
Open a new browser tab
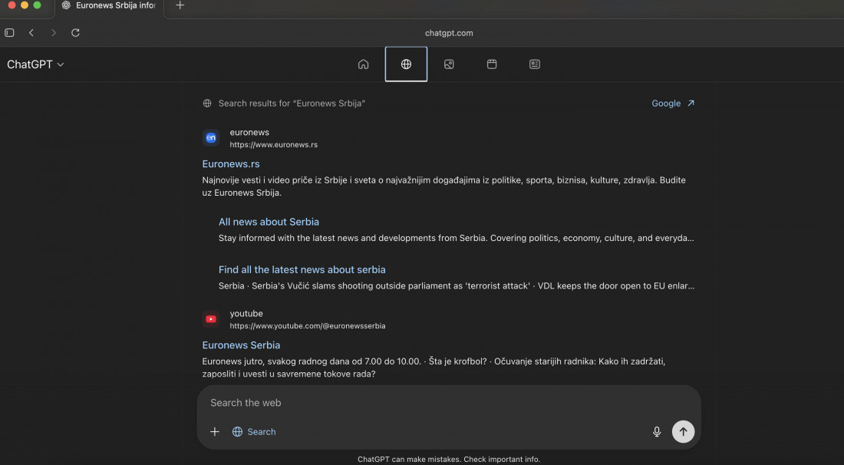(180, 5)
